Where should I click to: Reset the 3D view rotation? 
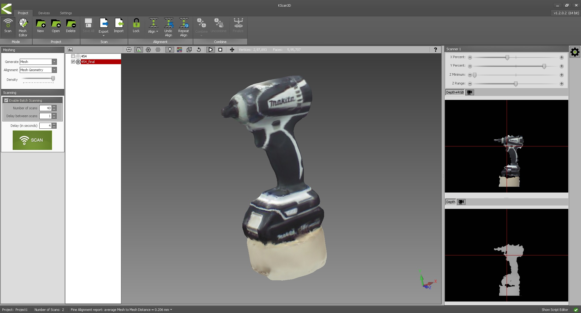(199, 50)
